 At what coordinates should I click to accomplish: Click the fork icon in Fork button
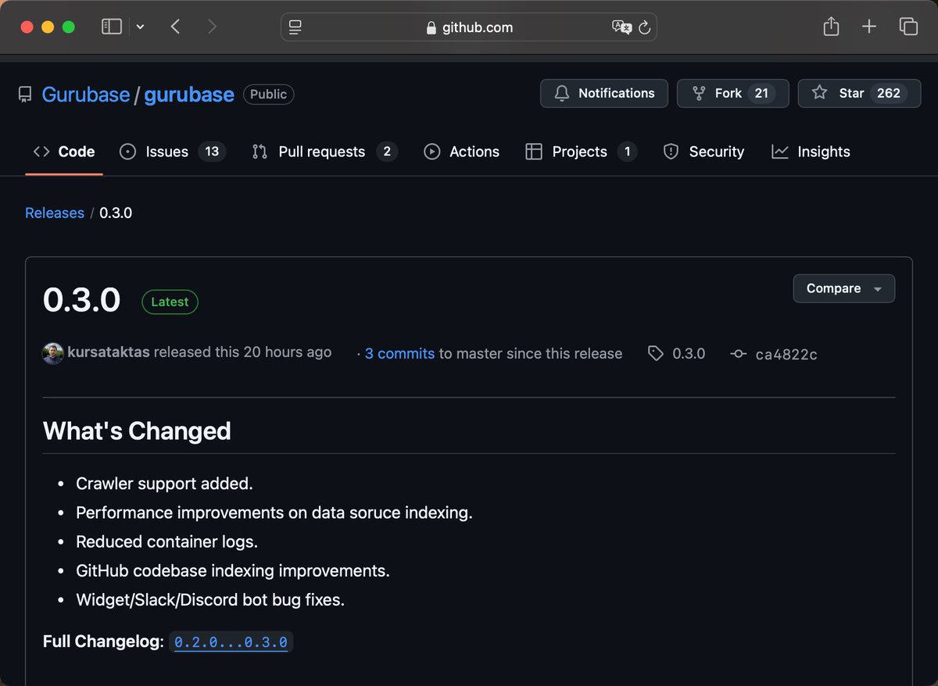[699, 93]
